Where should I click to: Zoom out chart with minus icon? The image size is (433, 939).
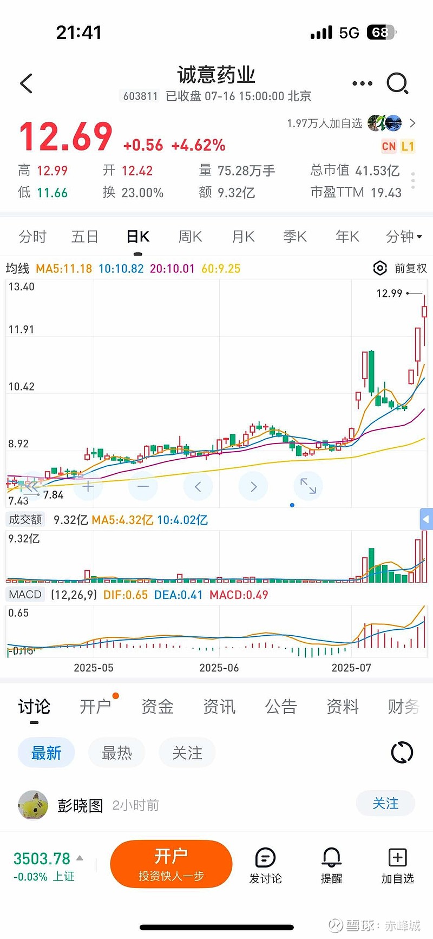[x=143, y=486]
